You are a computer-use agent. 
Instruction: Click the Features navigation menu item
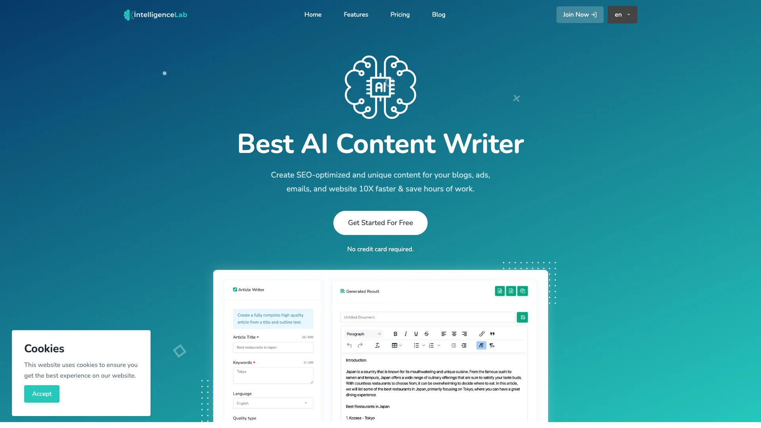pyautogui.click(x=356, y=15)
